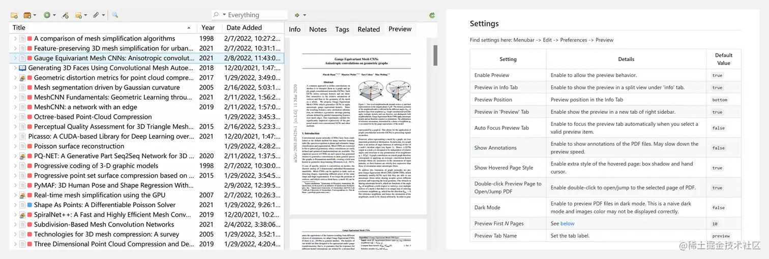
Task: Open the New Library icon in the toolbar
Action: pos(27,15)
